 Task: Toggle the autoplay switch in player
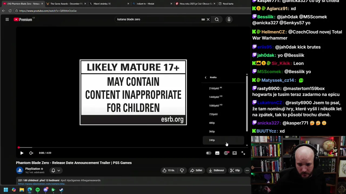(208, 153)
